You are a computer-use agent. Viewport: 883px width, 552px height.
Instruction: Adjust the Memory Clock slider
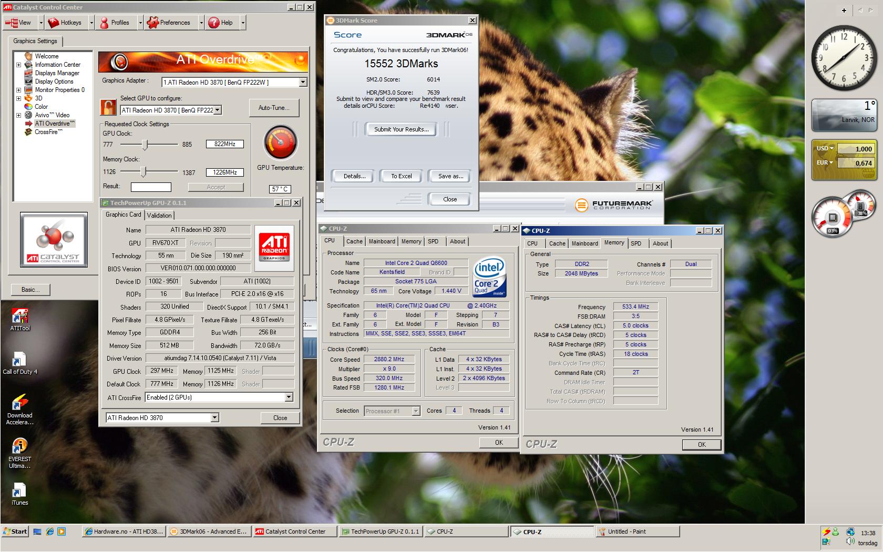pyautogui.click(x=143, y=172)
